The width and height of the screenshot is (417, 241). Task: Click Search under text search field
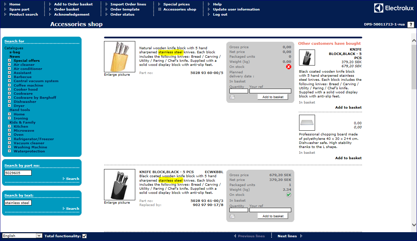point(72,208)
